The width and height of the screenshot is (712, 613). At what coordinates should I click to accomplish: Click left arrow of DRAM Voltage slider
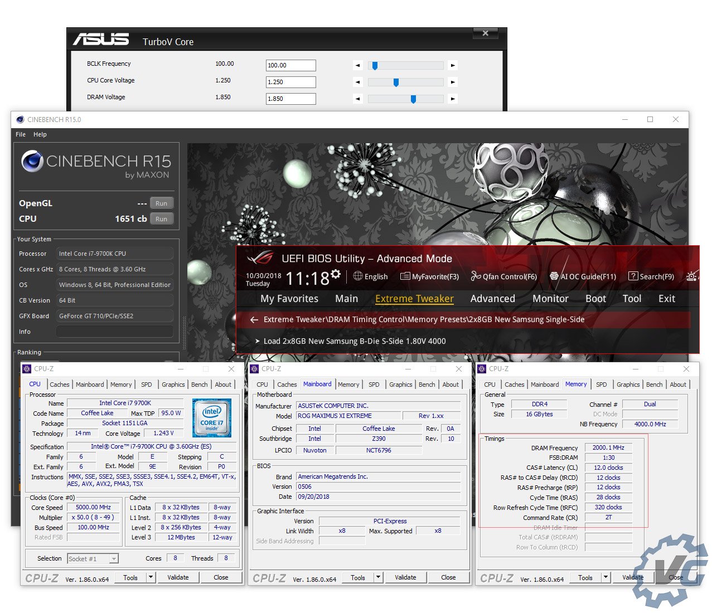357,99
